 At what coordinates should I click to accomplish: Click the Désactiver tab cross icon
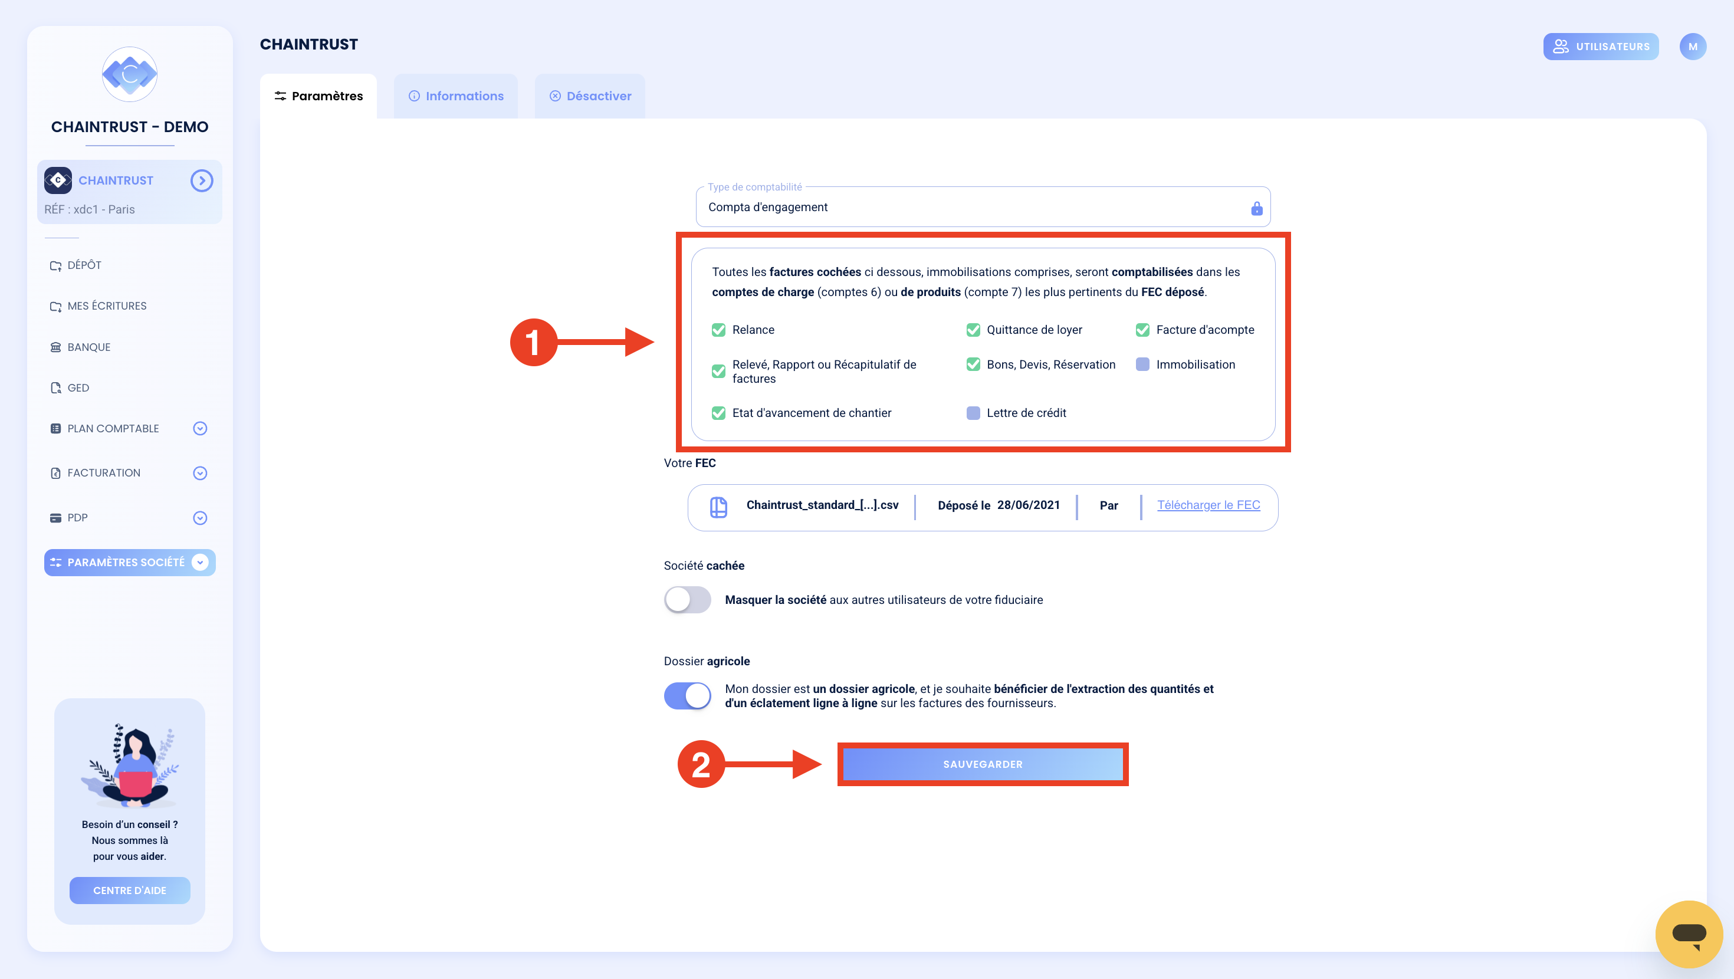coord(554,96)
